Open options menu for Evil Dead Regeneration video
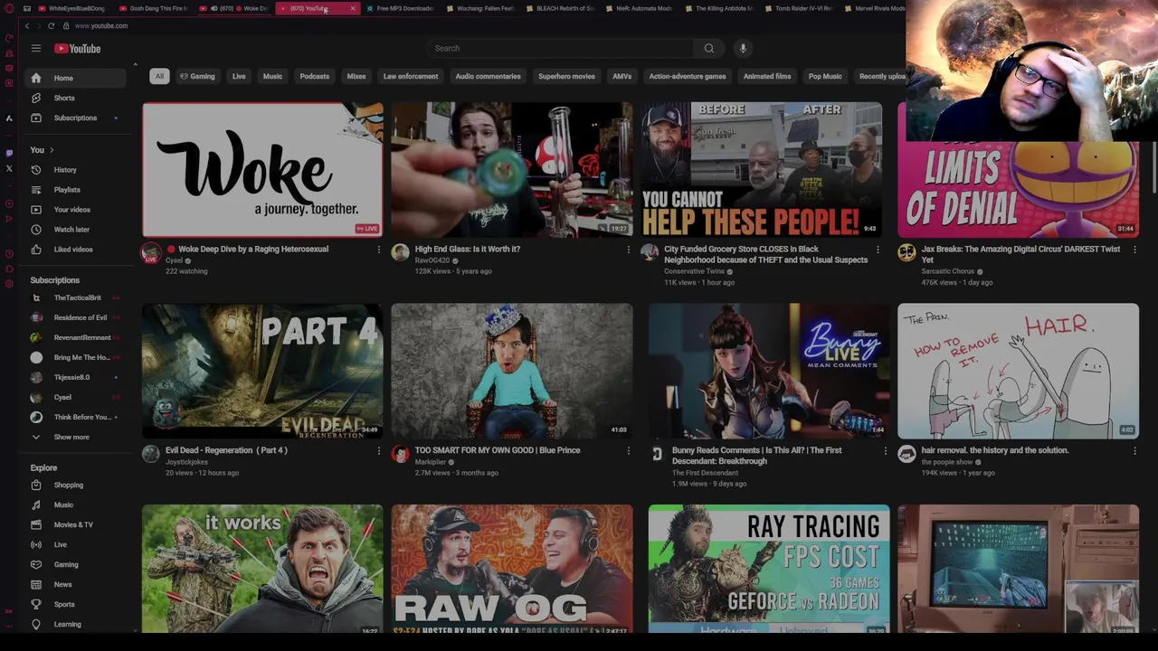1158x651 pixels. [378, 450]
